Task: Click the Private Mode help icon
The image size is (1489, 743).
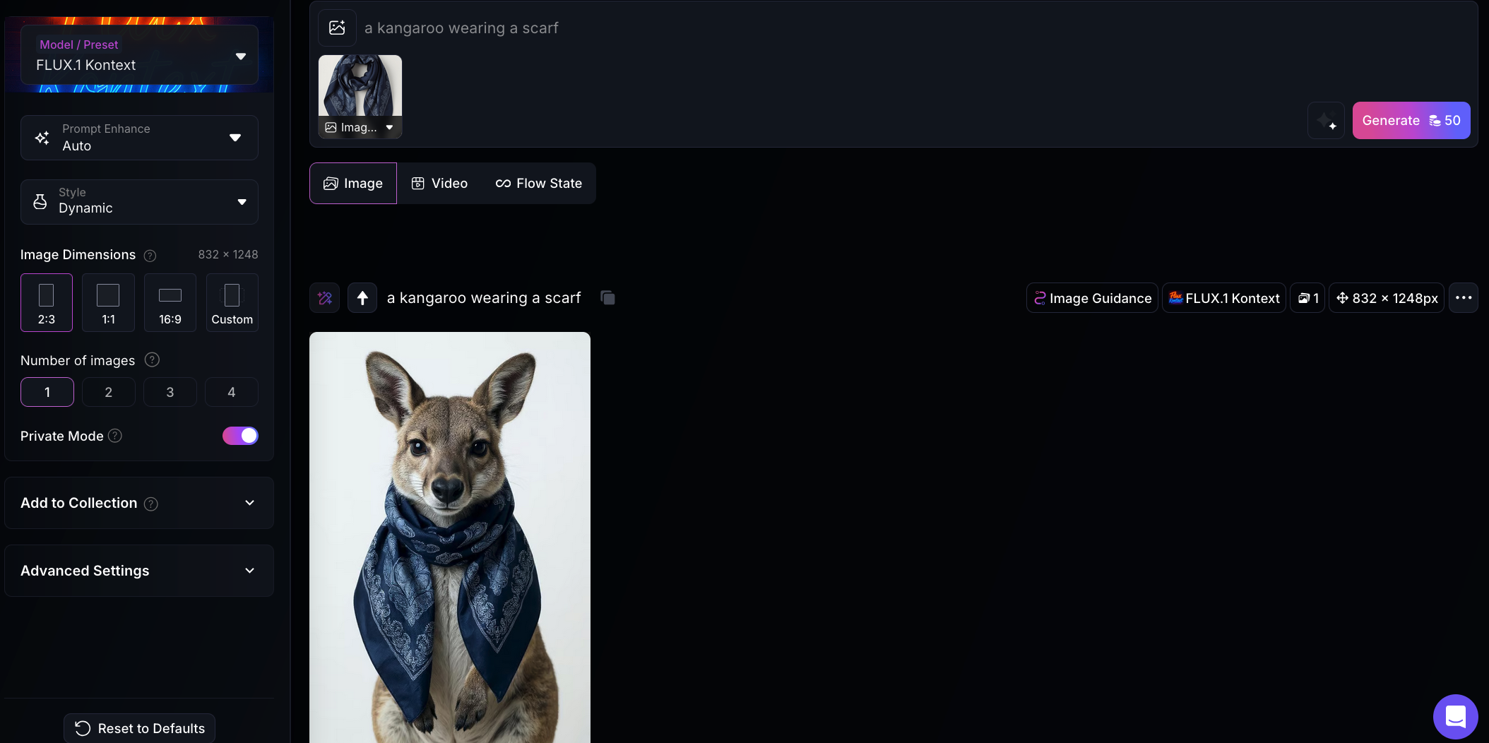Action: [x=115, y=436]
